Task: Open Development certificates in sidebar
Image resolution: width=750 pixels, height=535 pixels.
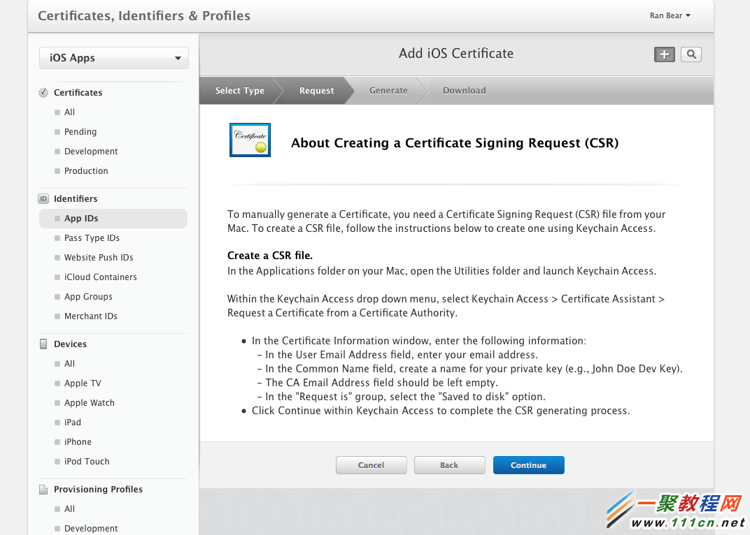Action: point(91,152)
